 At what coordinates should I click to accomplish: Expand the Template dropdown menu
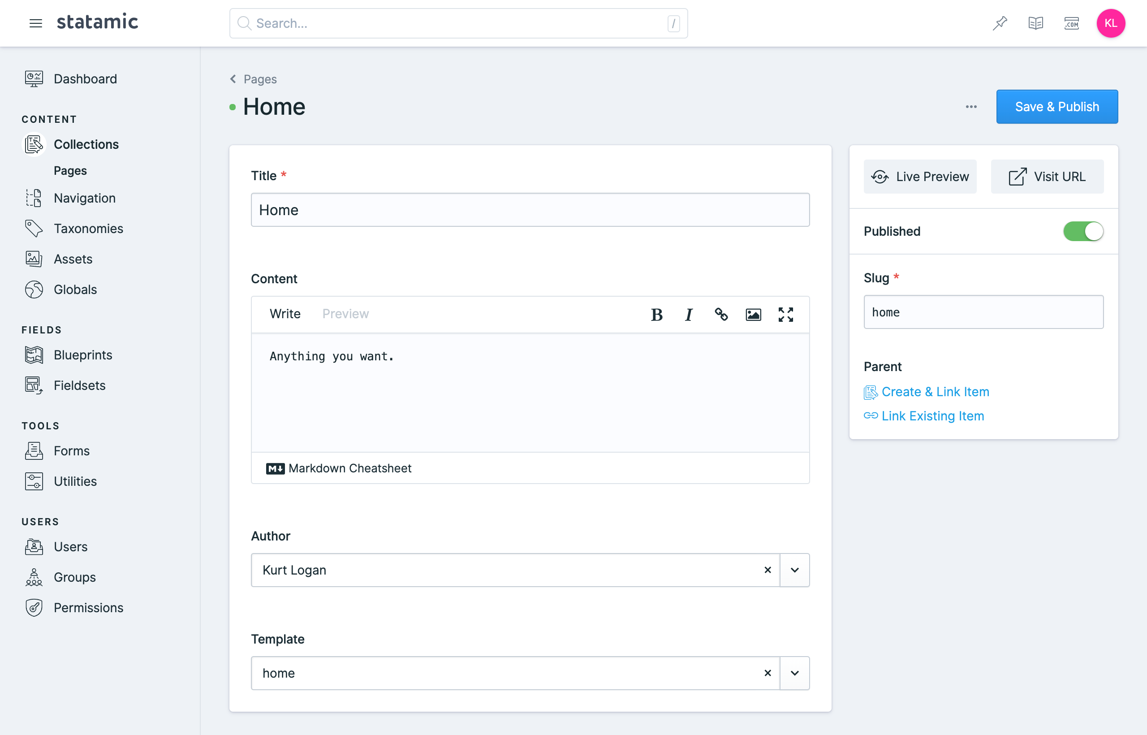(794, 673)
